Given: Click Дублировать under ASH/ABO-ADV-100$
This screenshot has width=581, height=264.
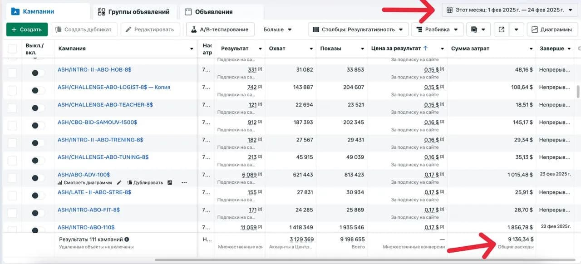Looking at the screenshot, I should (x=145, y=183).
